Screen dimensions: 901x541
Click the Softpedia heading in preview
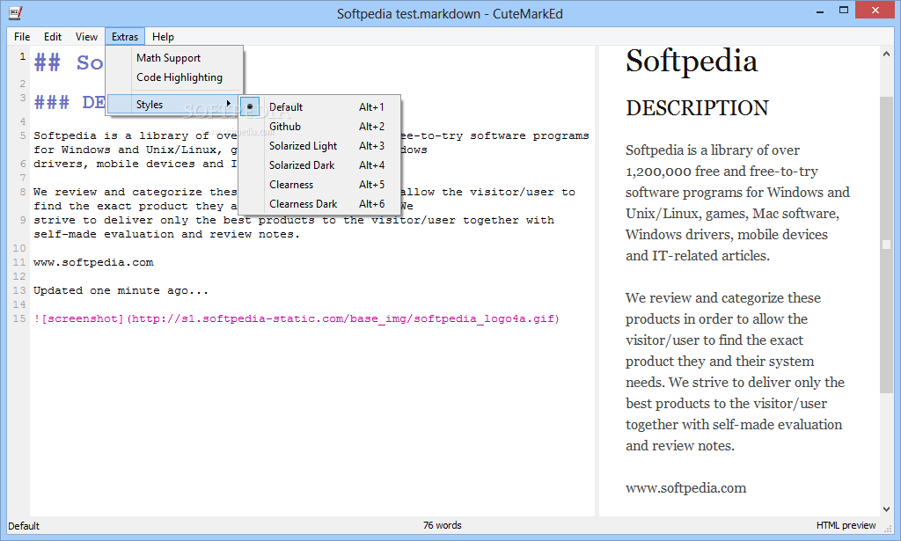pyautogui.click(x=692, y=61)
